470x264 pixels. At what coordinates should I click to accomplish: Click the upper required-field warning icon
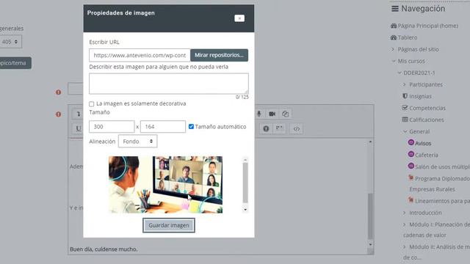point(59,92)
